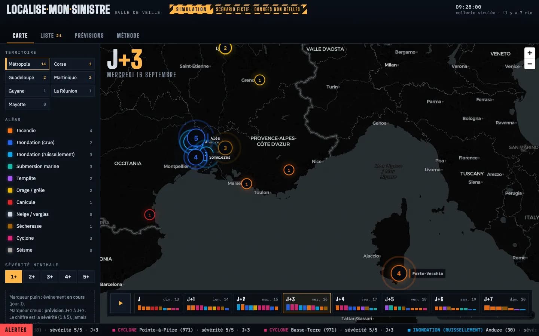Set minimum severity to 2+
The width and height of the screenshot is (539, 336).
click(32, 277)
